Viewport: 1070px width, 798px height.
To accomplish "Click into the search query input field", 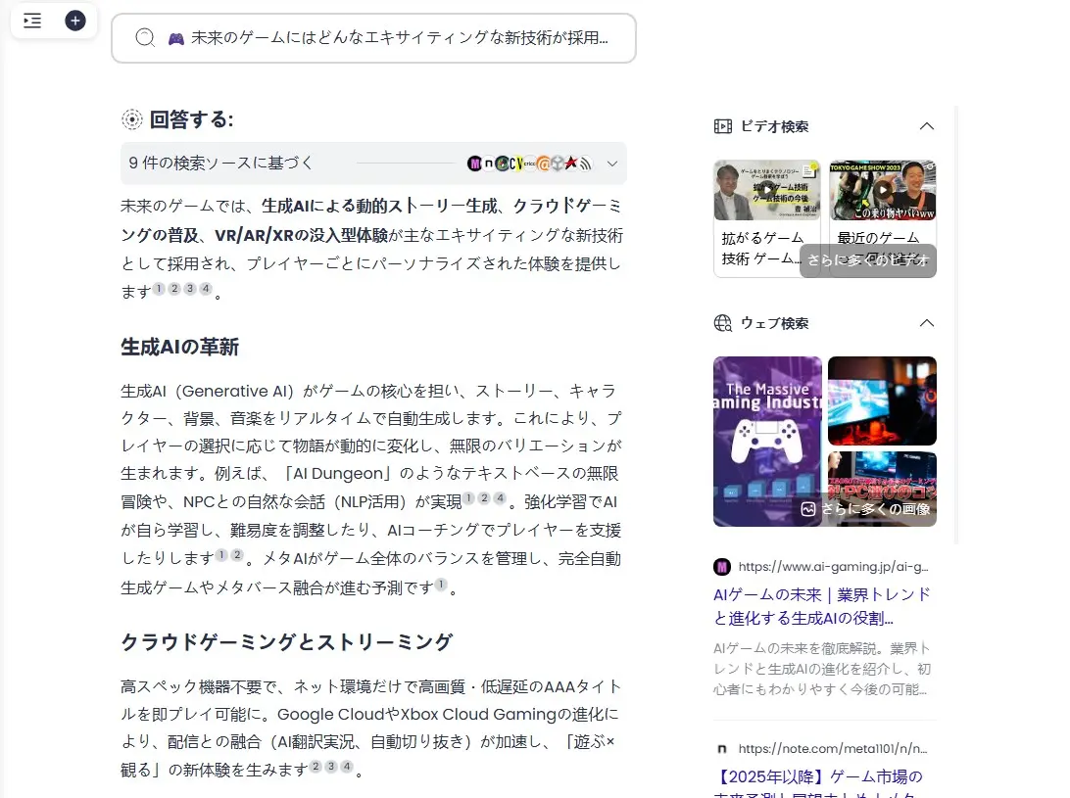I will coord(392,38).
